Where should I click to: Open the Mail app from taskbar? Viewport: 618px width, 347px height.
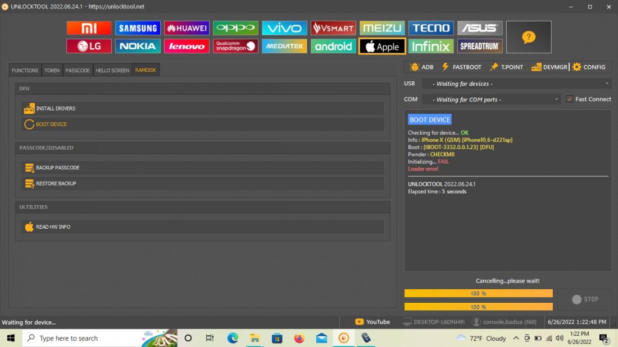(321, 339)
